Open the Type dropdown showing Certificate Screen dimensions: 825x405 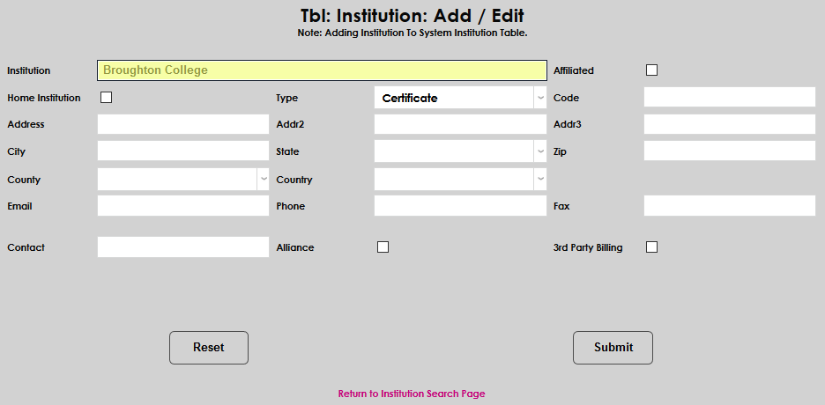tap(460, 98)
